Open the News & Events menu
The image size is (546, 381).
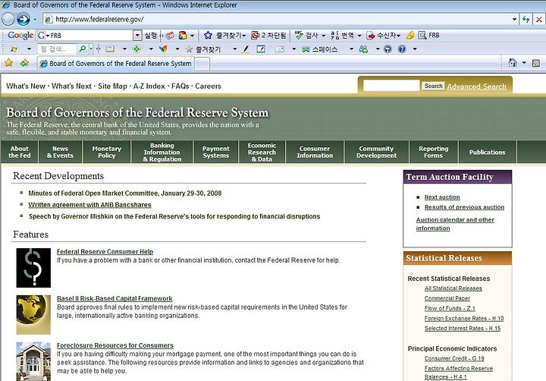pyautogui.click(x=60, y=152)
